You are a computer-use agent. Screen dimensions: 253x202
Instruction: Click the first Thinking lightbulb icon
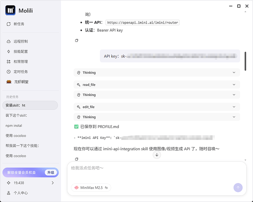point(79,73)
